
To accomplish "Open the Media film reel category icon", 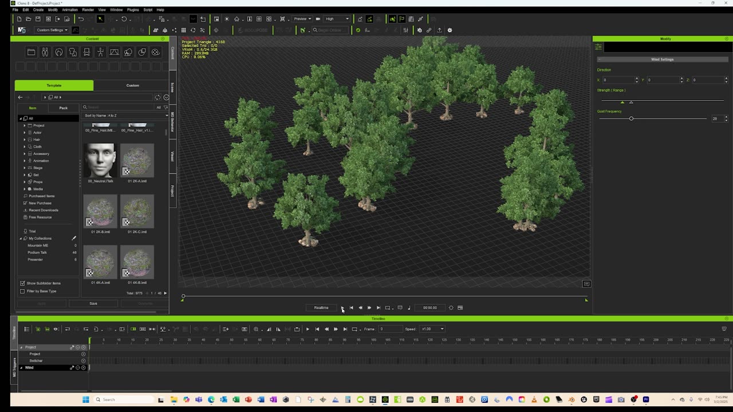I will pos(155,52).
